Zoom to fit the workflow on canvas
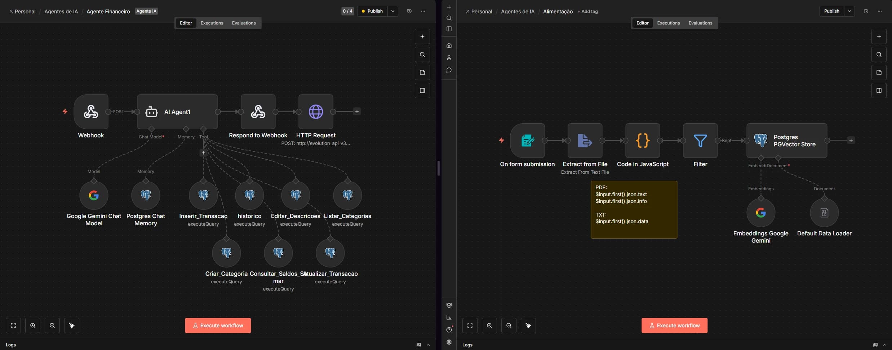This screenshot has height=350, width=892. (x=13, y=325)
